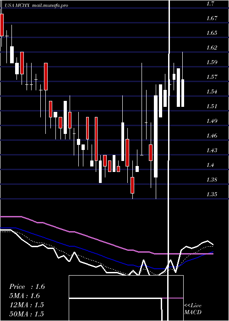Select the 1.59 price axis label
Screen dimensions: 229x321
coord(212,62)
